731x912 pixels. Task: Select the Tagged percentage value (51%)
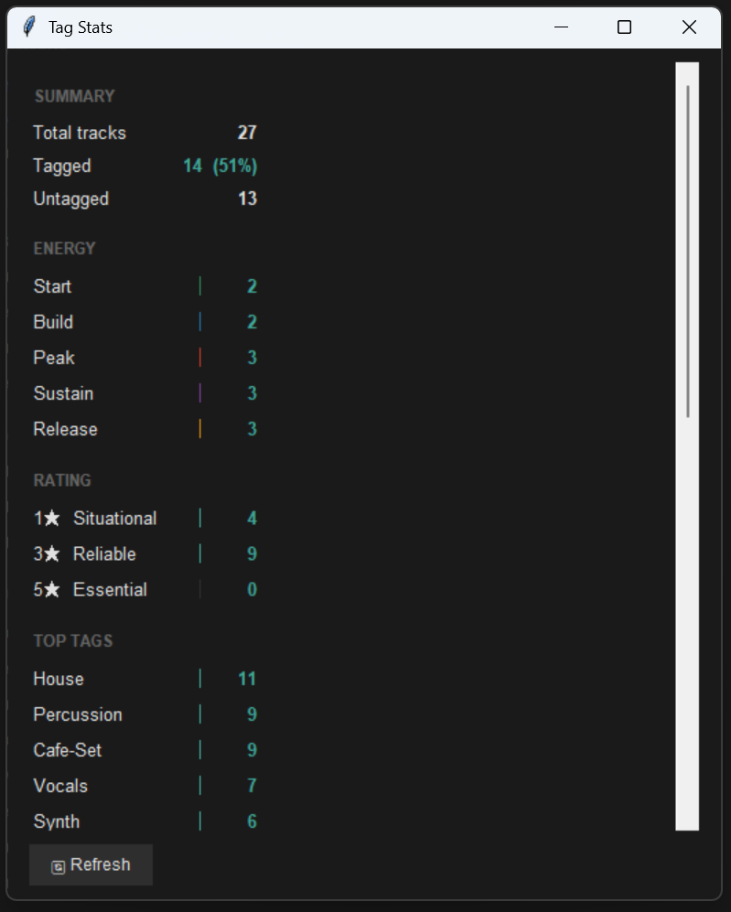pos(236,166)
